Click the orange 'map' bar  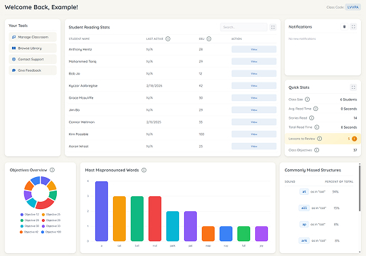(x=208, y=234)
